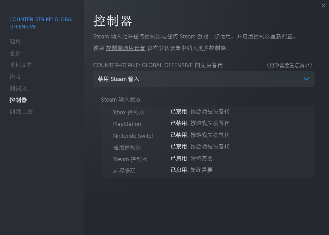The width and height of the screenshot is (329, 235).
Task: Click the COUNTER-STRIKE: GLOBAL OFFENSIVE sidebar title
Action: point(42,23)
